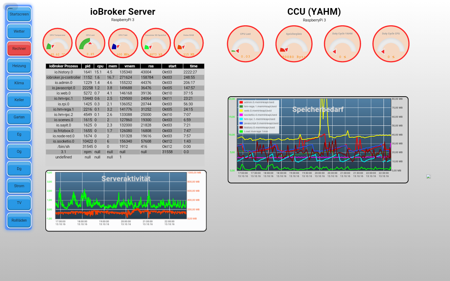Open the TV view
This screenshot has width=450, height=281.
[19, 203]
